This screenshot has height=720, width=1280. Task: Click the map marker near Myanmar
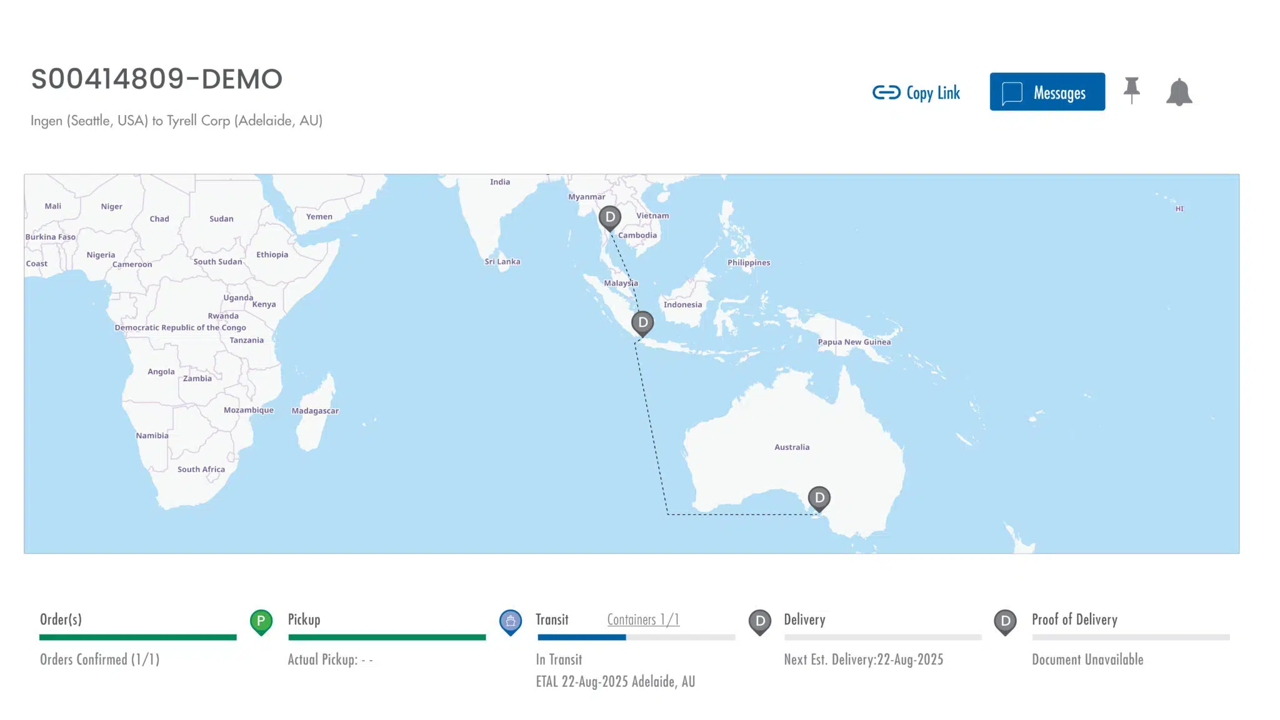tap(610, 218)
